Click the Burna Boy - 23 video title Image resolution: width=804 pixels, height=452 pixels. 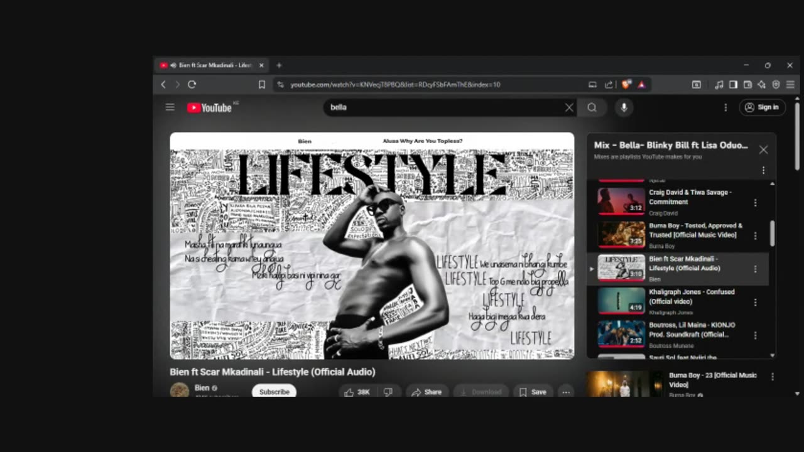click(713, 380)
